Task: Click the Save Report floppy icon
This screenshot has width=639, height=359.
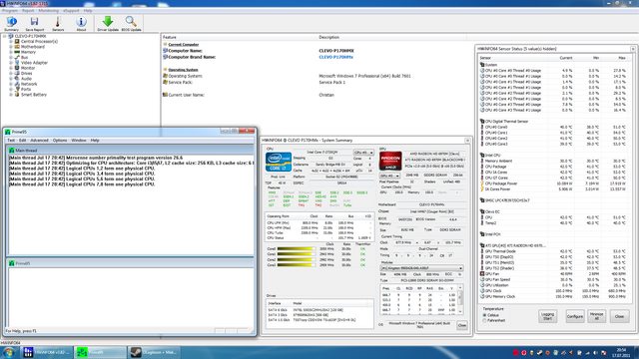Action: 35,24
